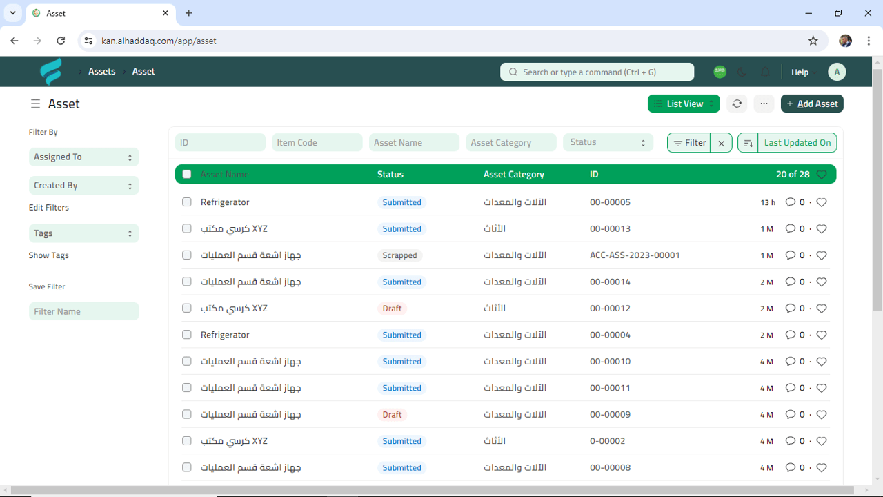Toggle the select-all checkbox in header
This screenshot has width=883, height=497.
tap(187, 175)
